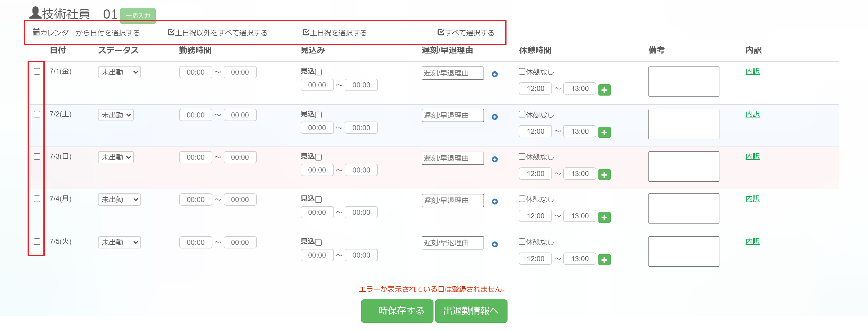This screenshot has height=331, width=868.
Task: Tick the 見込 checkbox for 7/4
Action: click(318, 200)
